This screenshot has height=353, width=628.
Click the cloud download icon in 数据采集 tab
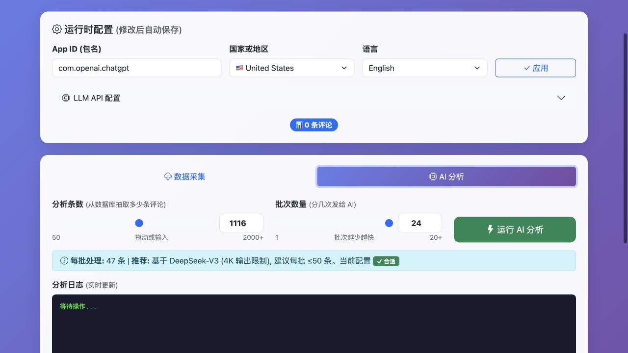tap(168, 176)
